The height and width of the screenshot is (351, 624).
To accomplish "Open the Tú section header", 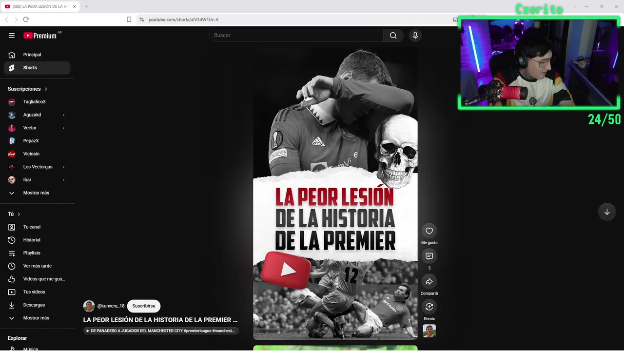I will click(x=14, y=214).
